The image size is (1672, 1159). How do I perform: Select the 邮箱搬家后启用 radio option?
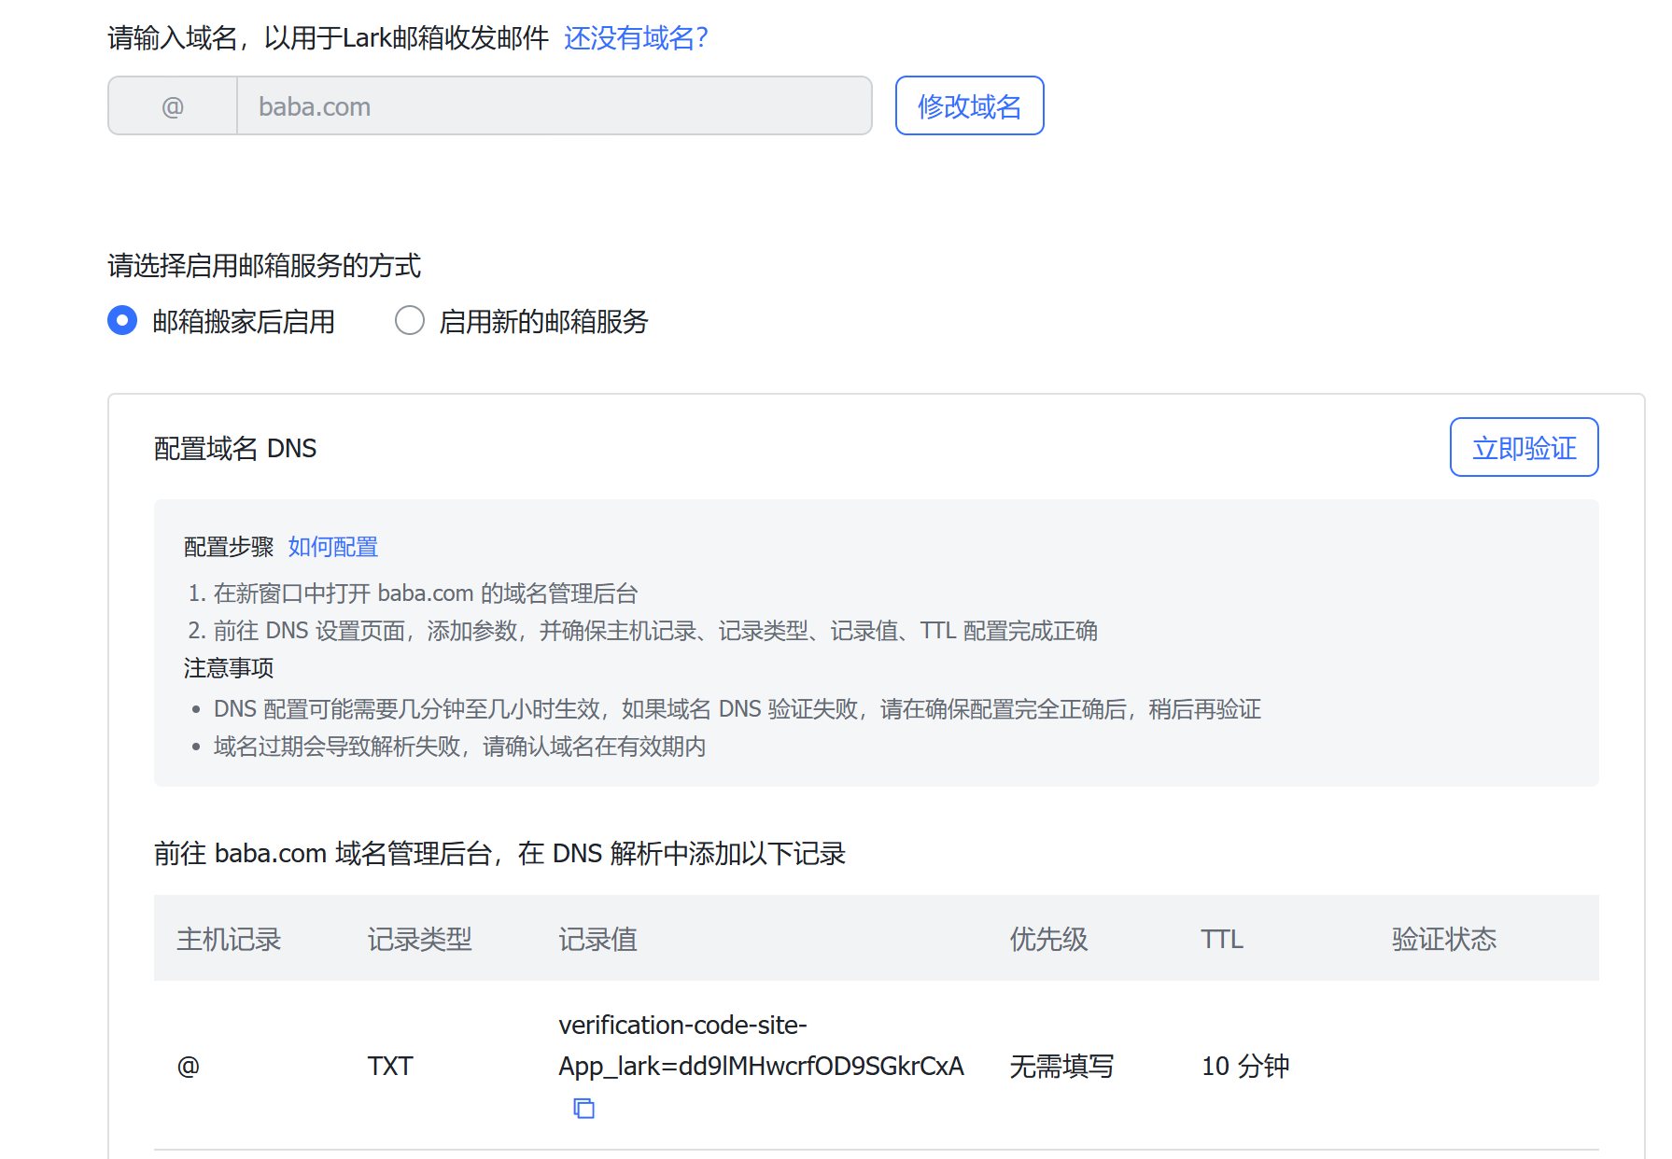[122, 321]
